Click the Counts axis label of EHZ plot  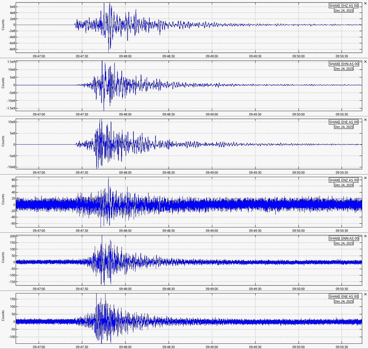[x=3, y=25]
